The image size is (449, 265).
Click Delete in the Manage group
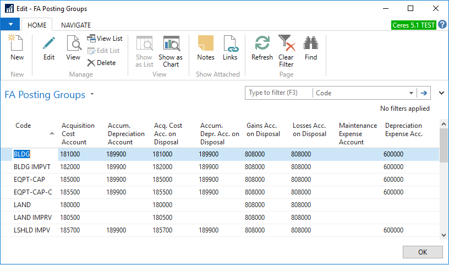[x=101, y=63]
